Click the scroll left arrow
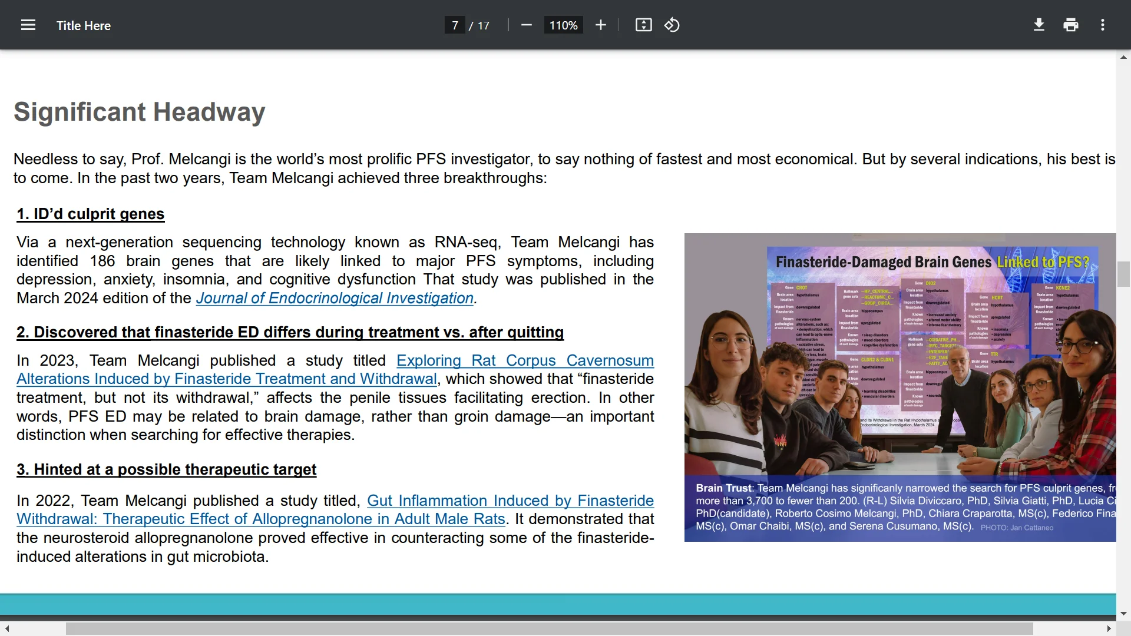The image size is (1131, 636). [7, 629]
